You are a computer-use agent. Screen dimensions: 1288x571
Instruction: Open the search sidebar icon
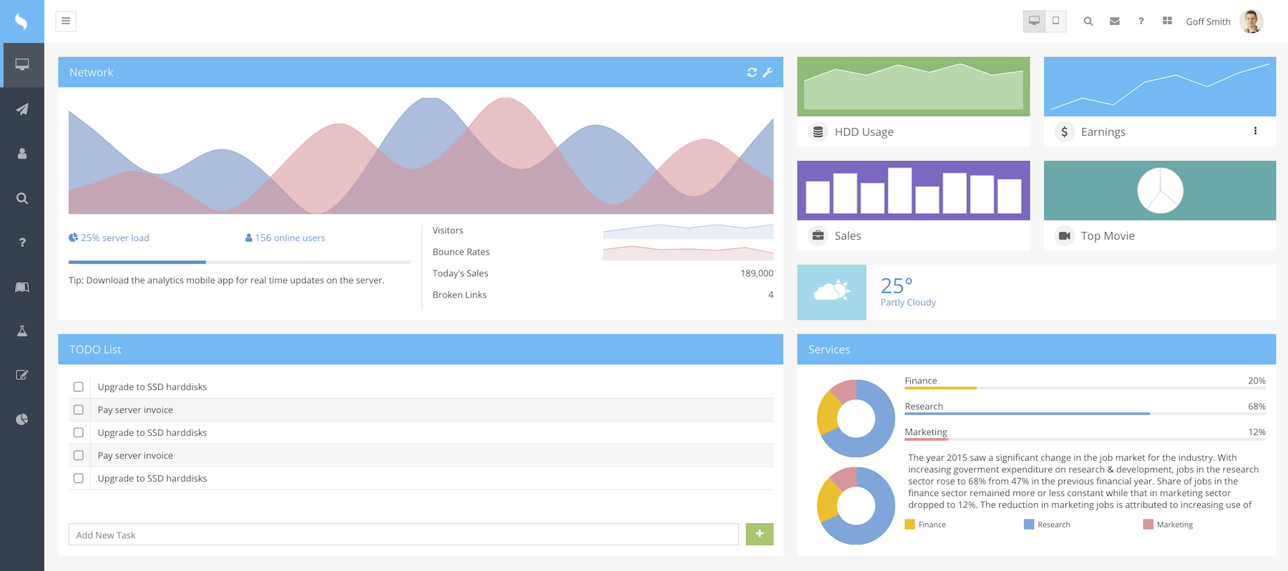22,198
